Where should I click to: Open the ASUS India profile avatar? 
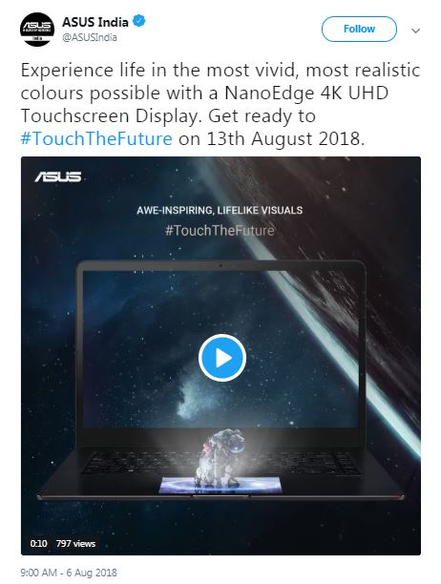[37, 30]
